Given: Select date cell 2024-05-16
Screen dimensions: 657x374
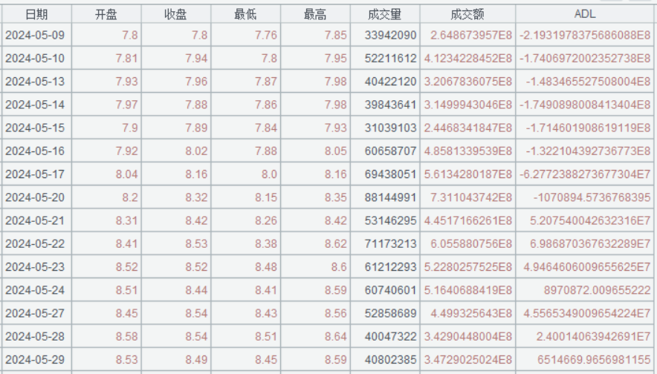Looking at the screenshot, I should click(x=35, y=151).
